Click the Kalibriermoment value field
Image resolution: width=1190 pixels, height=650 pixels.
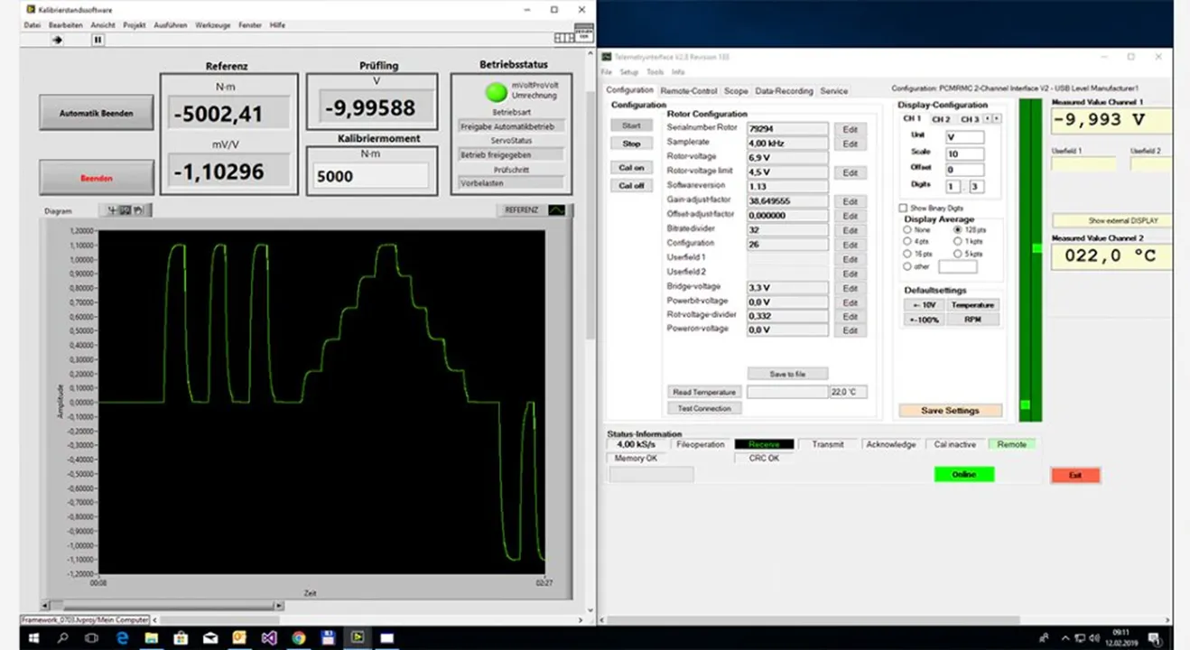click(x=370, y=176)
